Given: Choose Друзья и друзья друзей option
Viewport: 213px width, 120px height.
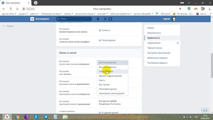Looking at the screenshot, I should (x=112, y=76).
